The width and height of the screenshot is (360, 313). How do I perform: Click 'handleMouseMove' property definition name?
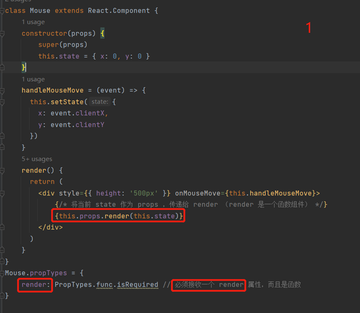point(53,90)
